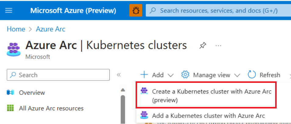Focus the sidebar Search field

click(58, 75)
